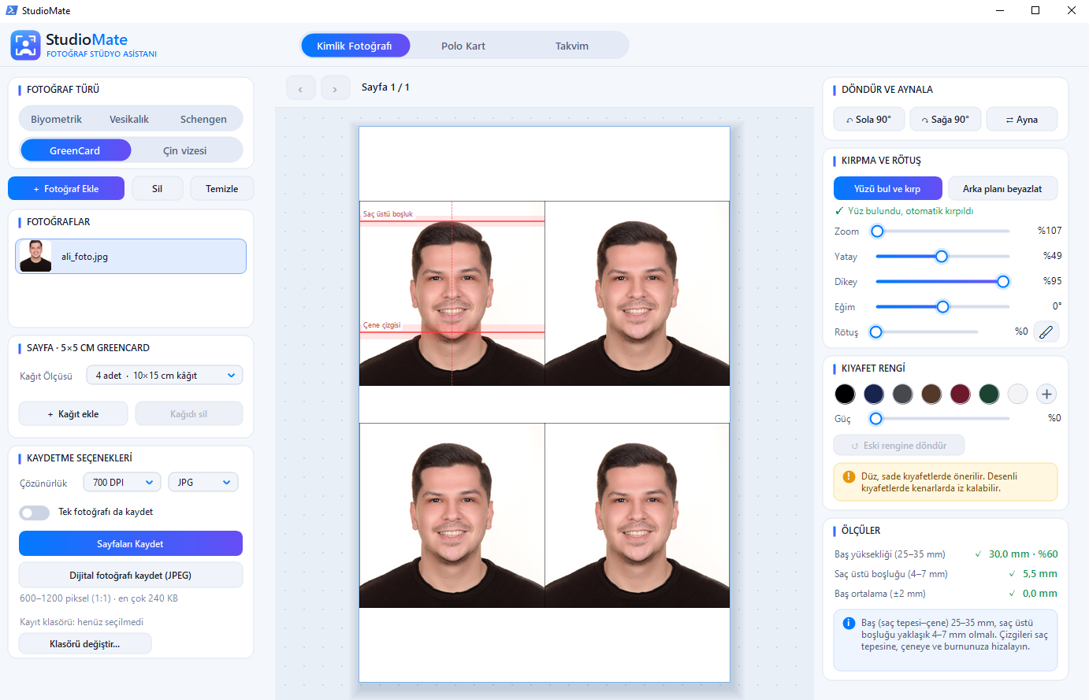Click the Zoom slider handle

pos(877,231)
